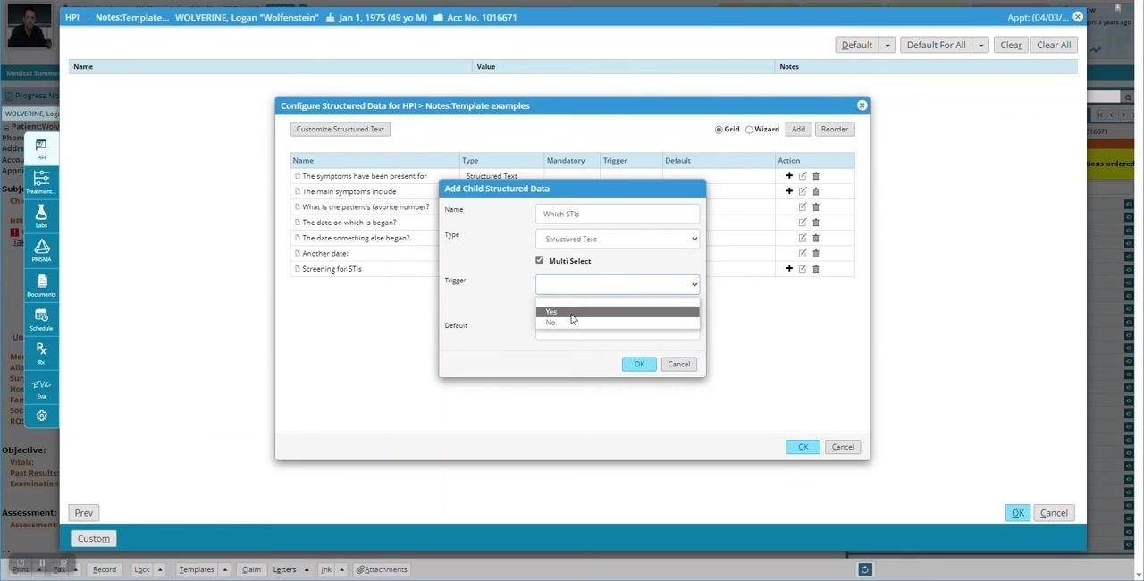This screenshot has height=581, width=1144.
Task: Open the settings gear in sidebar
Action: [x=41, y=416]
